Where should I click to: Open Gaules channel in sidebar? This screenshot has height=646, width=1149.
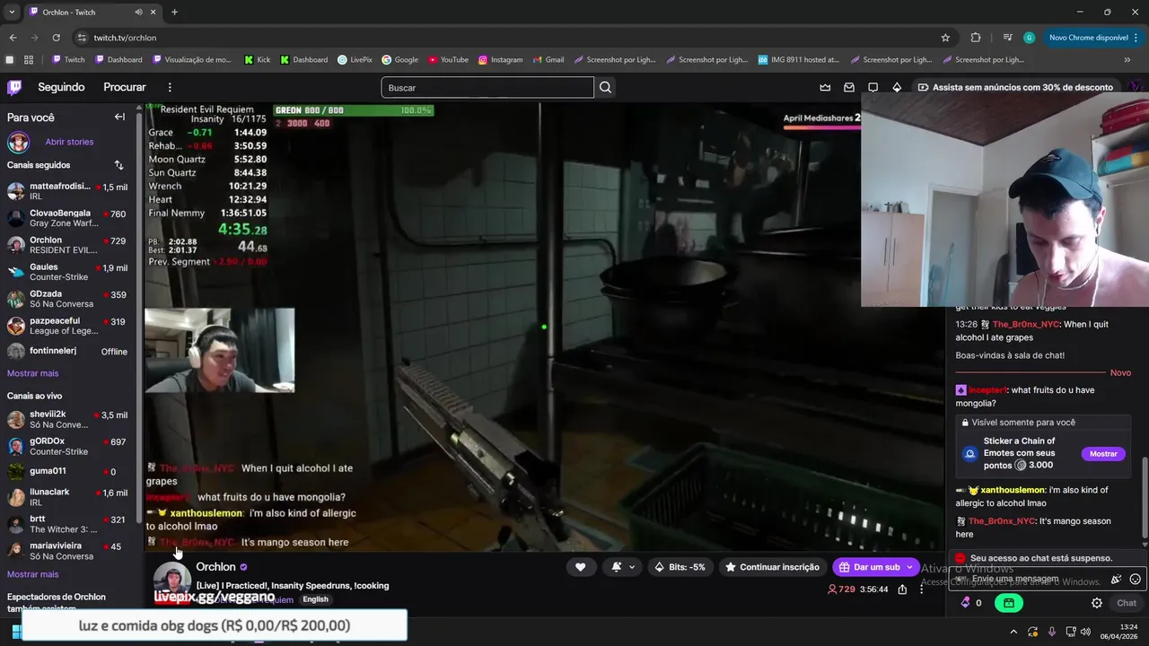pyautogui.click(x=66, y=272)
